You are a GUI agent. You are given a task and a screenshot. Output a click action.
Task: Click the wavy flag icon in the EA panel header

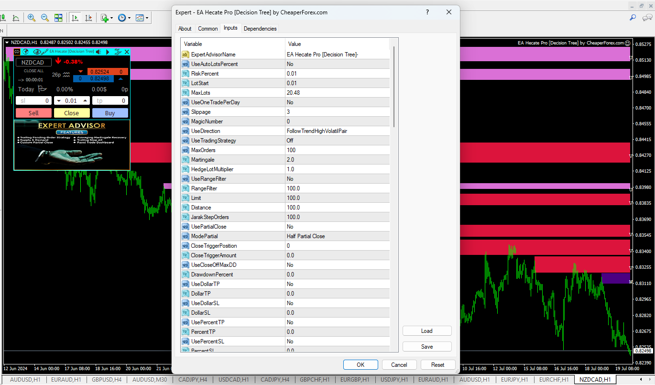118,52
